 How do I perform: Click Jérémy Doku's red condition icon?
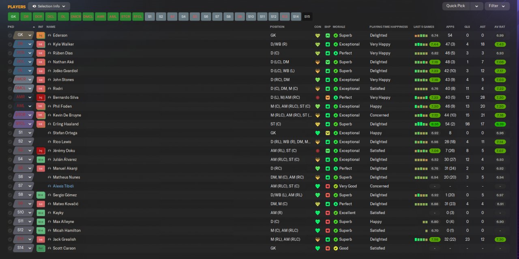[317, 151]
